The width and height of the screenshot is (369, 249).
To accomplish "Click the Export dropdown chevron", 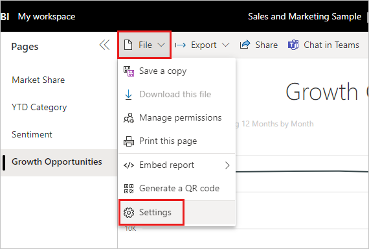I will [225, 45].
